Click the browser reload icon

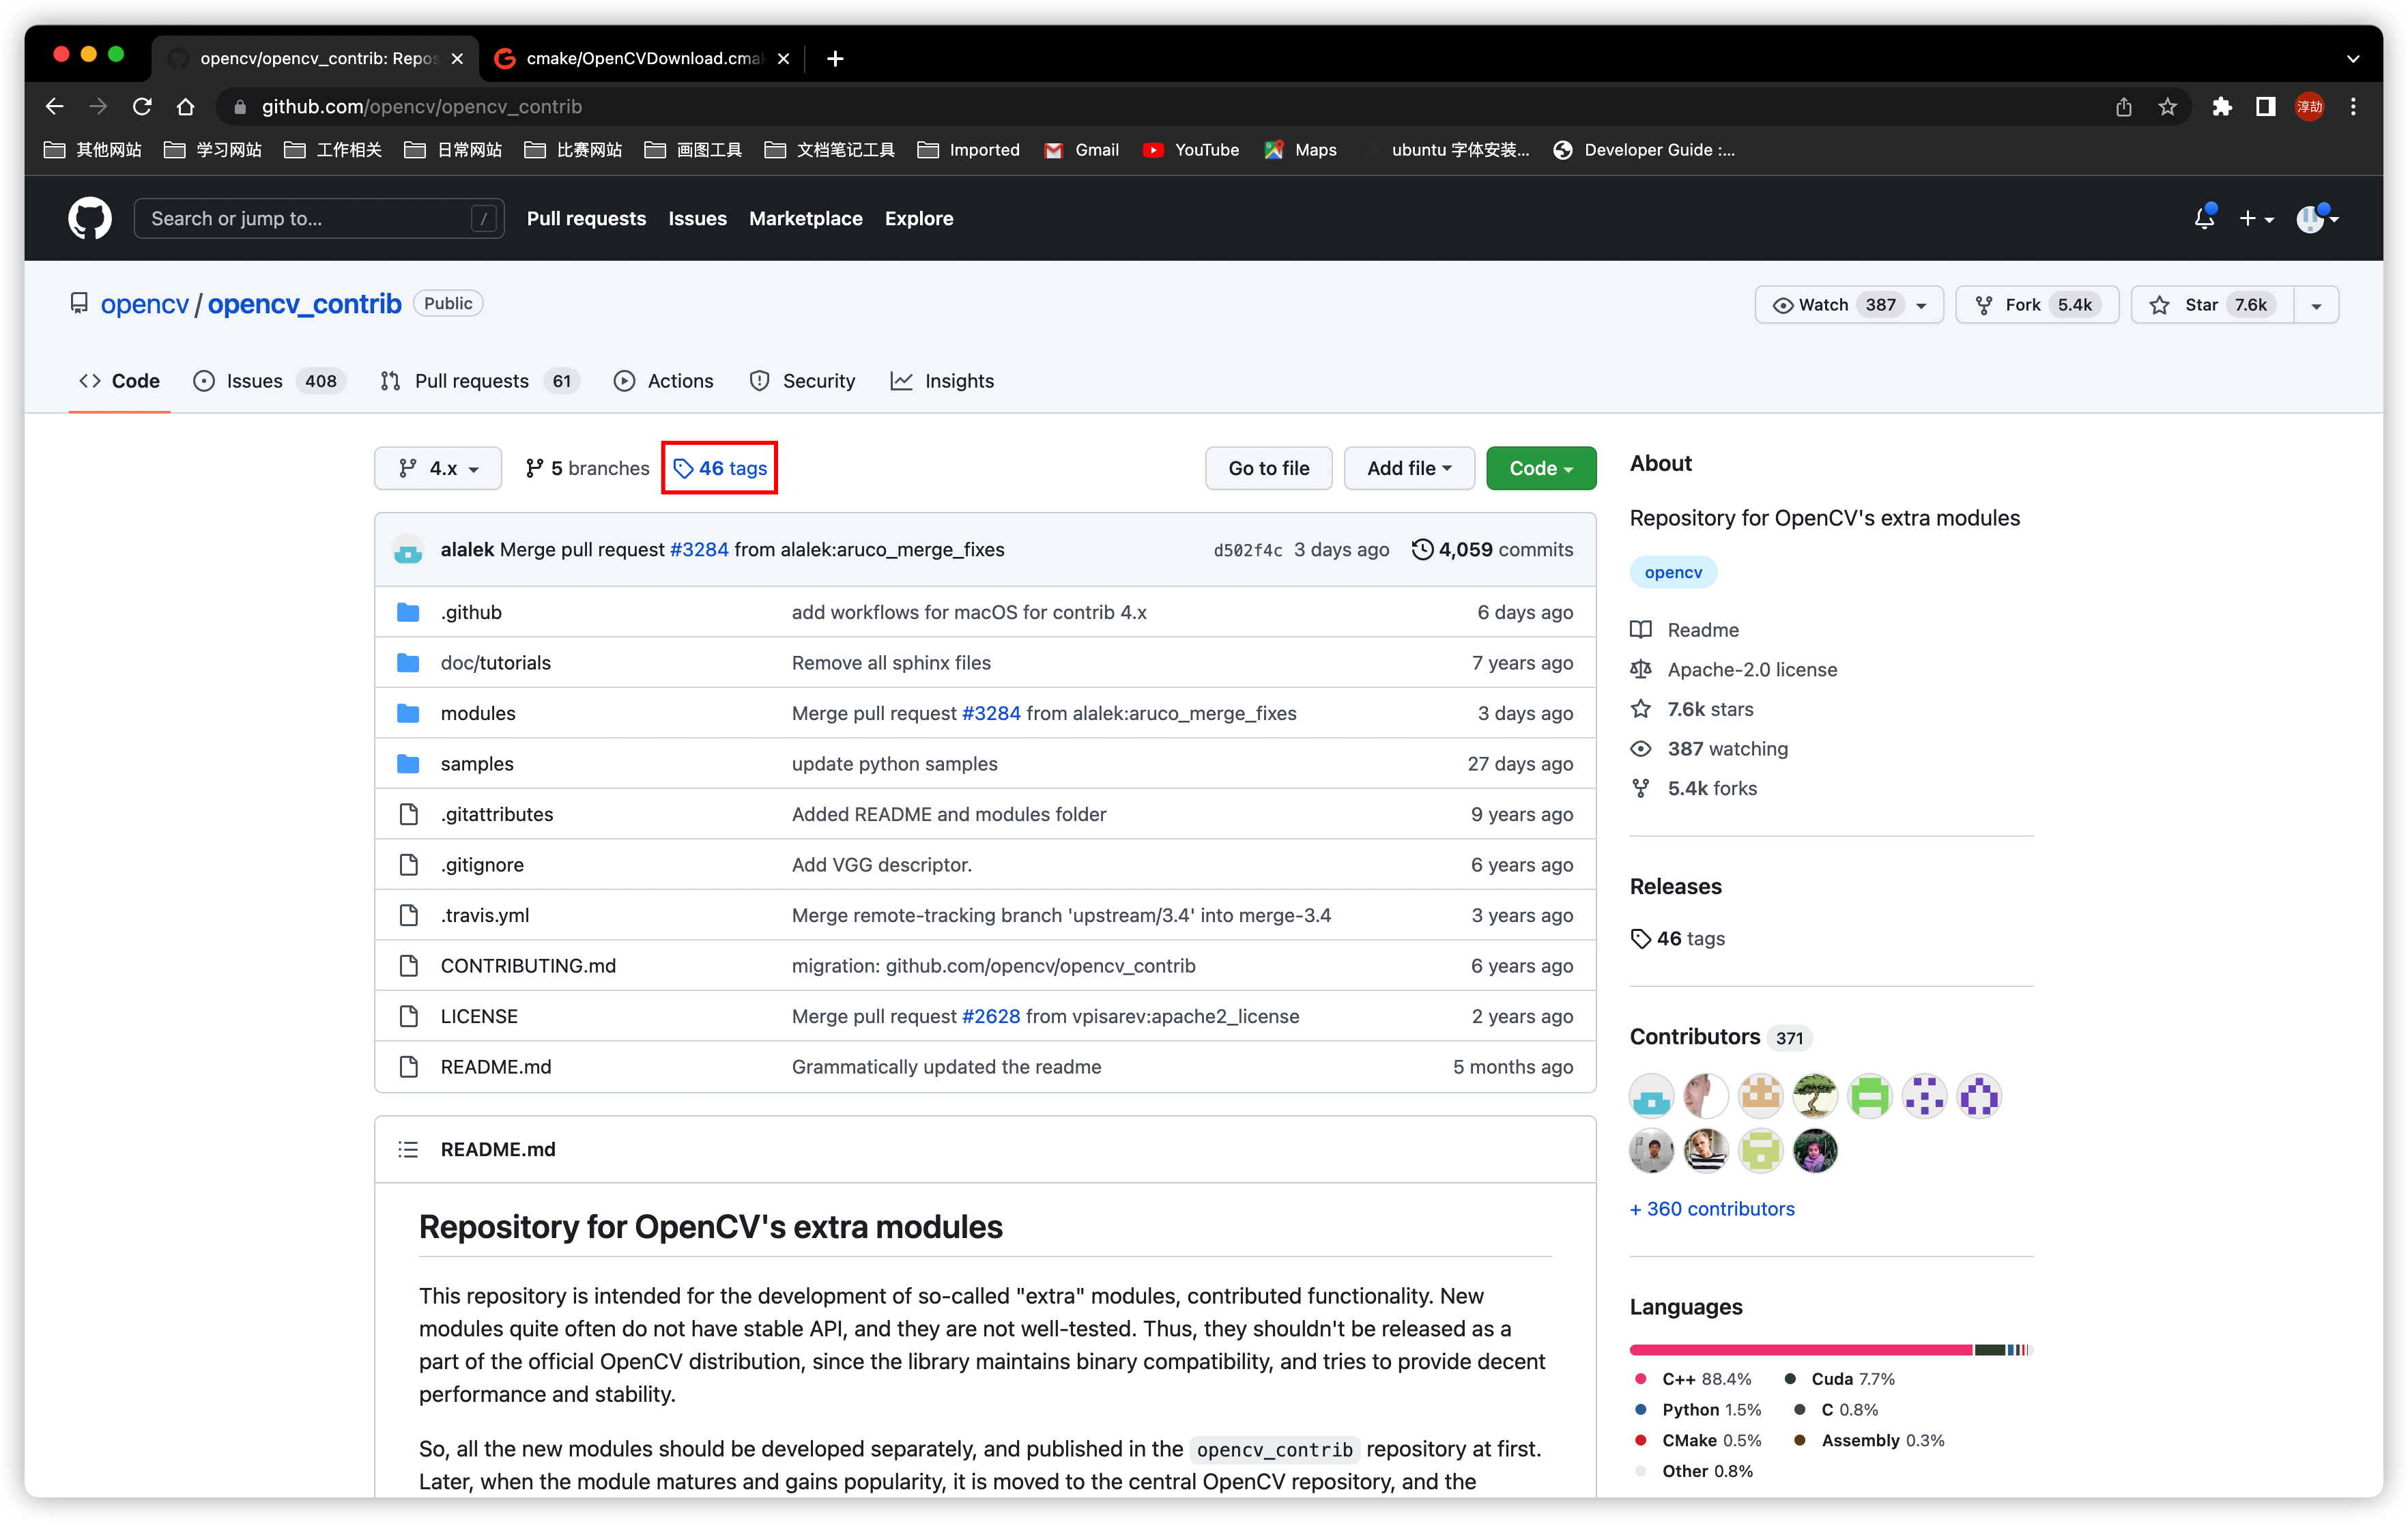coord(142,106)
